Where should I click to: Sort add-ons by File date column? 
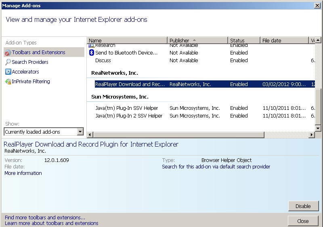tap(284, 40)
